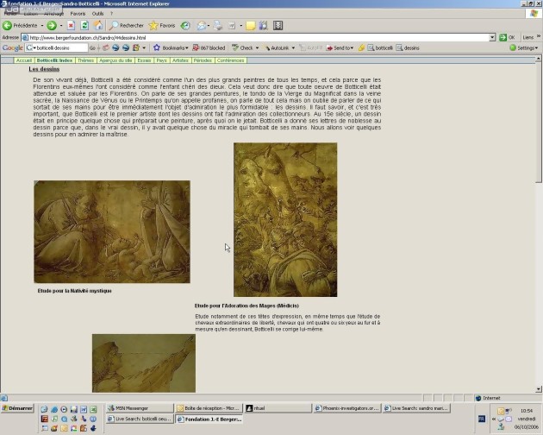Open the Favoris star panel
The width and height of the screenshot is (543, 435).
pos(161,26)
